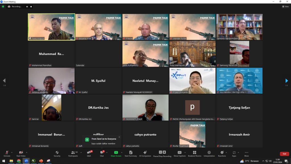The width and height of the screenshot is (291, 164).
Task: Open Windows Start menu
Action: [x=3, y=161]
